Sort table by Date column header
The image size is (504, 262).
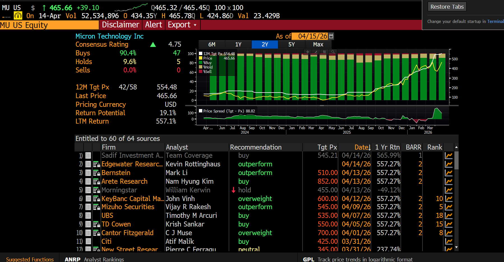pos(362,147)
